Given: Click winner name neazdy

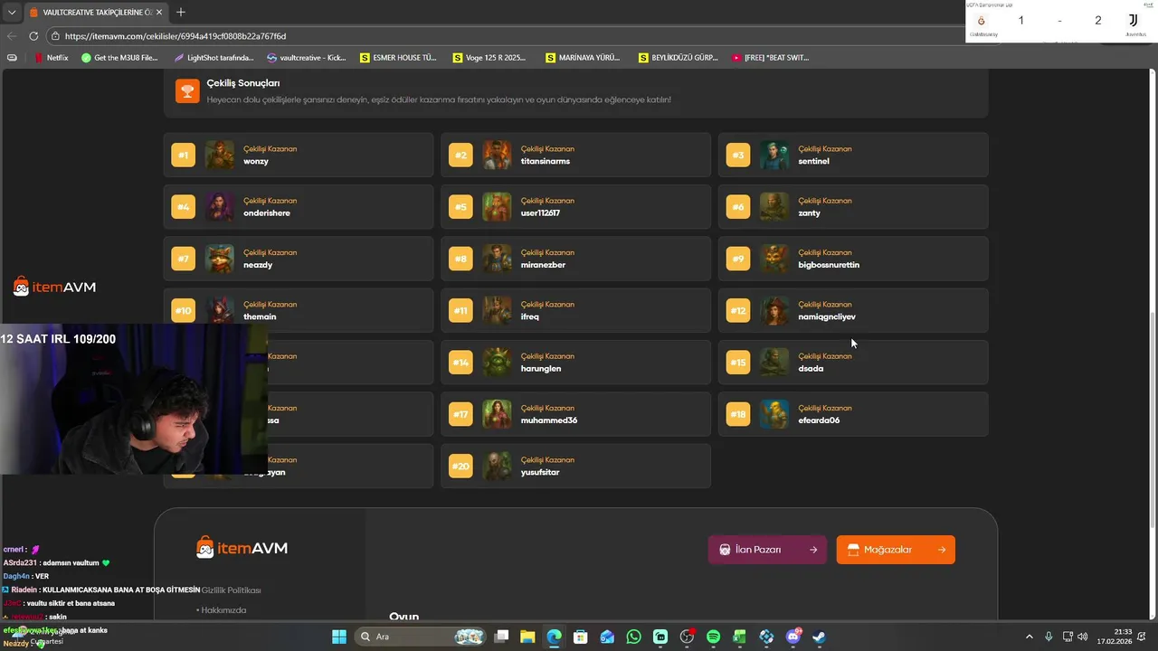Looking at the screenshot, I should tap(258, 265).
